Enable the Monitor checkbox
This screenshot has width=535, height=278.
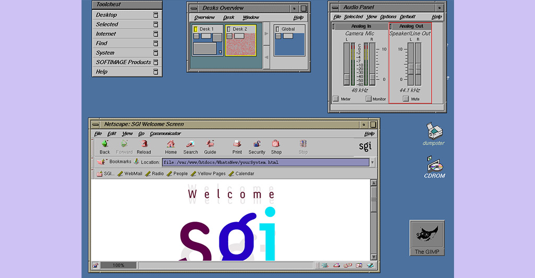pyautogui.click(x=368, y=99)
